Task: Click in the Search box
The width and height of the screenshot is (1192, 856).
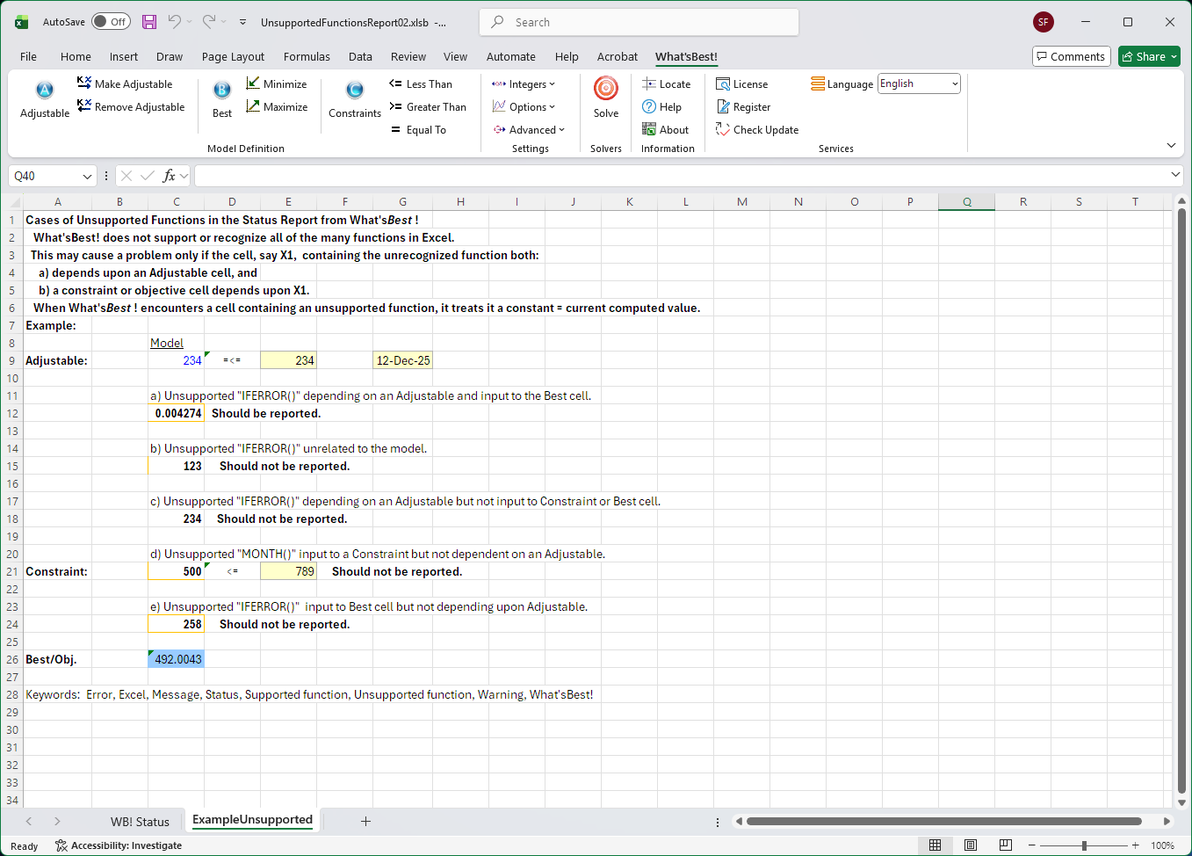Action: (639, 22)
